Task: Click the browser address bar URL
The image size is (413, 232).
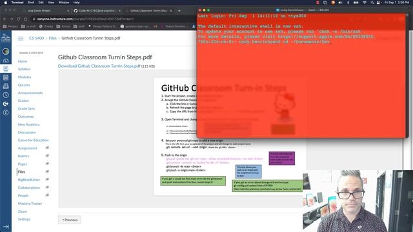Action: (85, 19)
